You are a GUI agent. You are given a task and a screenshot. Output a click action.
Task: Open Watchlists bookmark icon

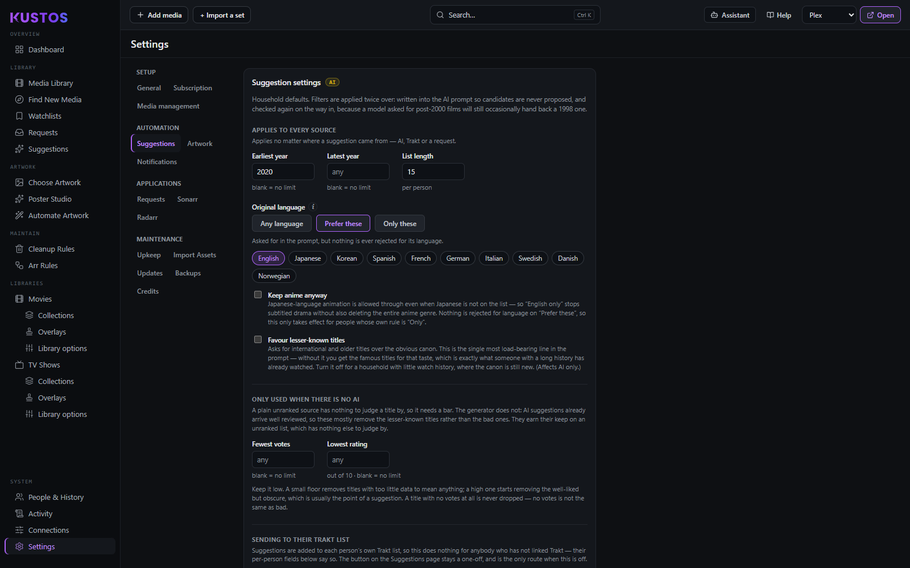click(x=19, y=116)
